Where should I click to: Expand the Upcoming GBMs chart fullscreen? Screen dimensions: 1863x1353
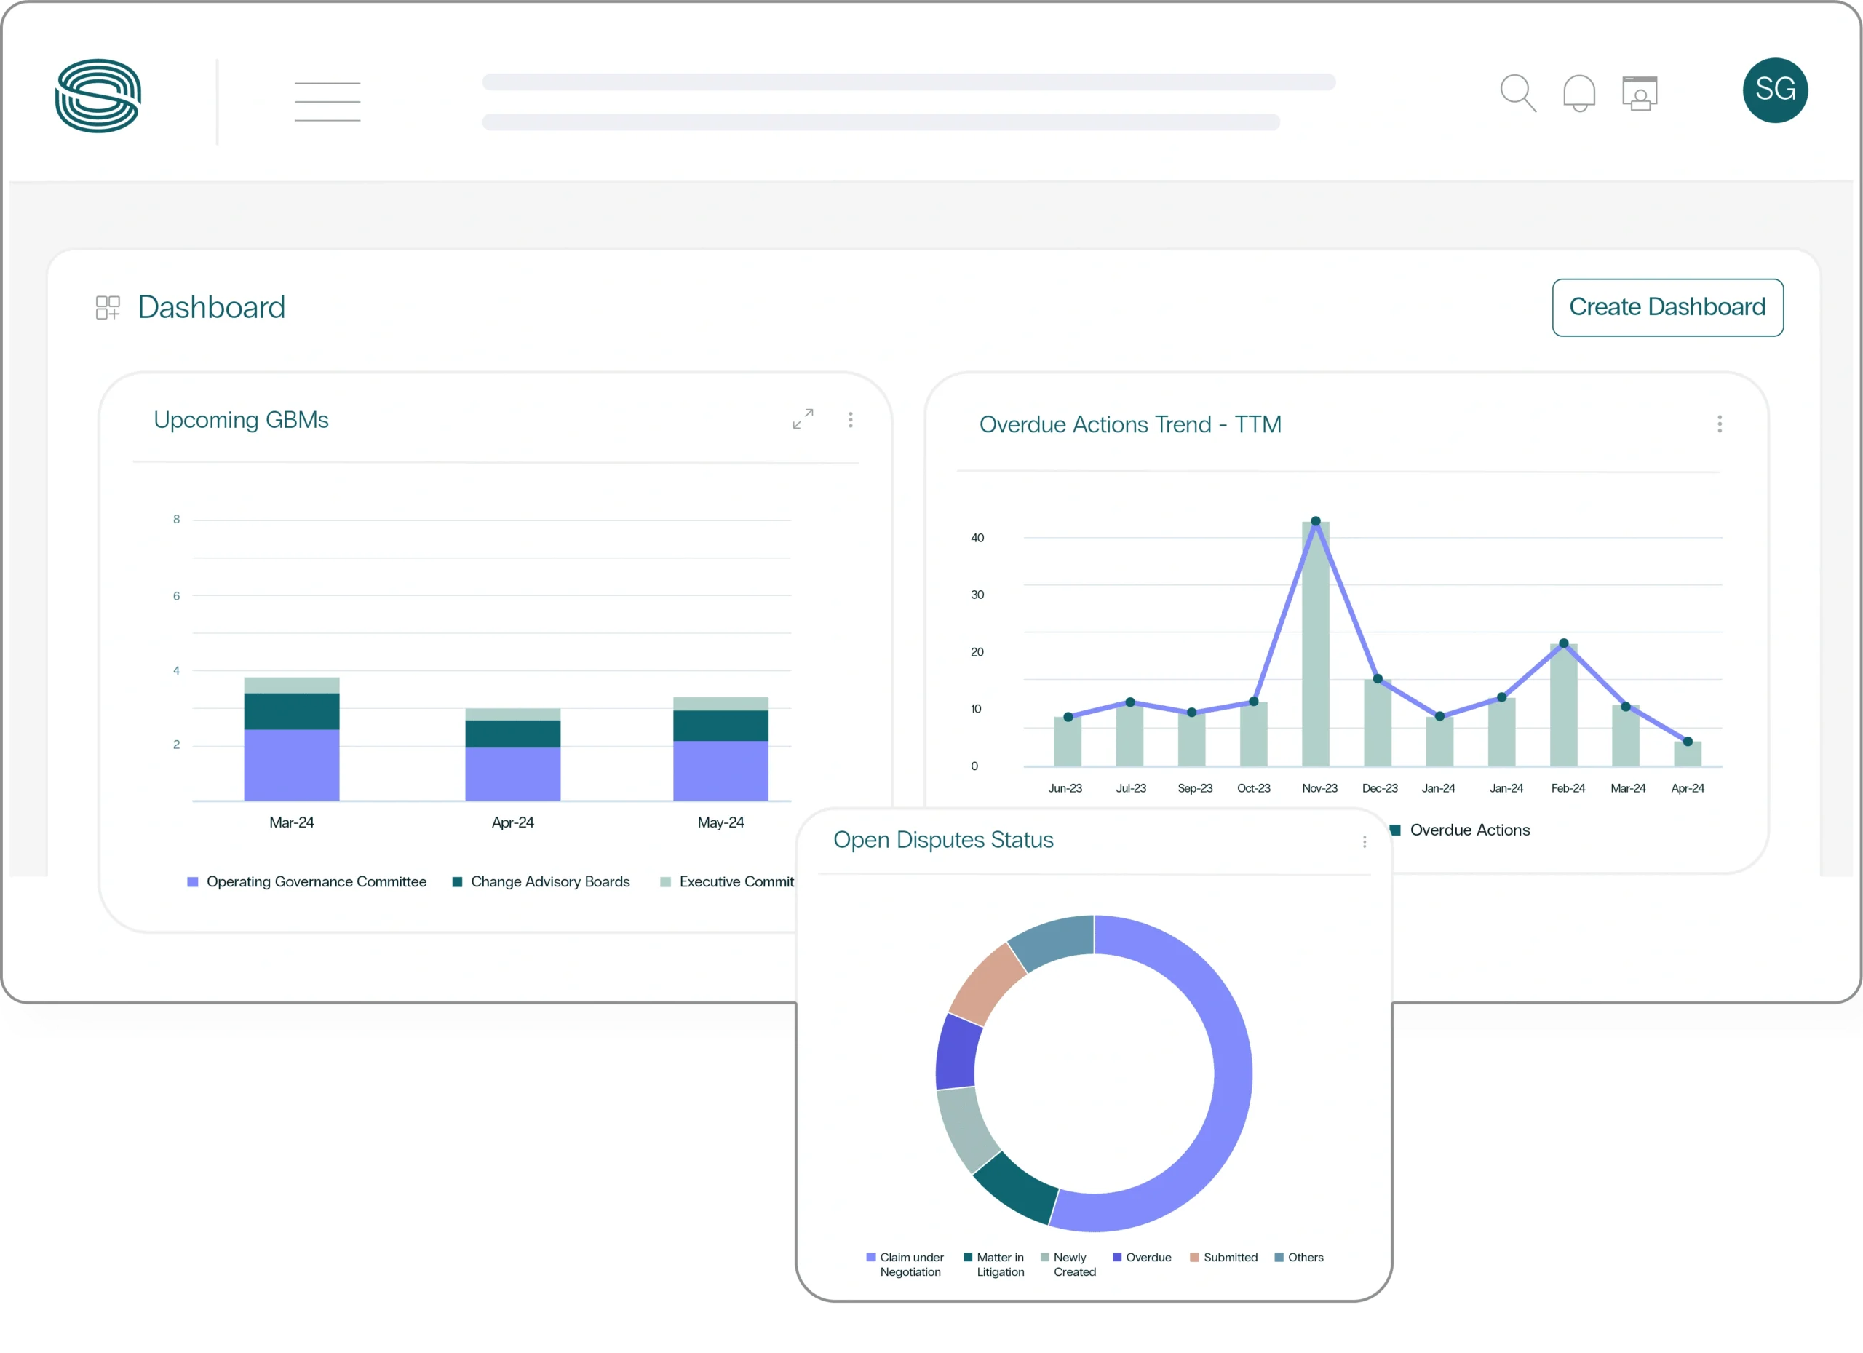803,419
